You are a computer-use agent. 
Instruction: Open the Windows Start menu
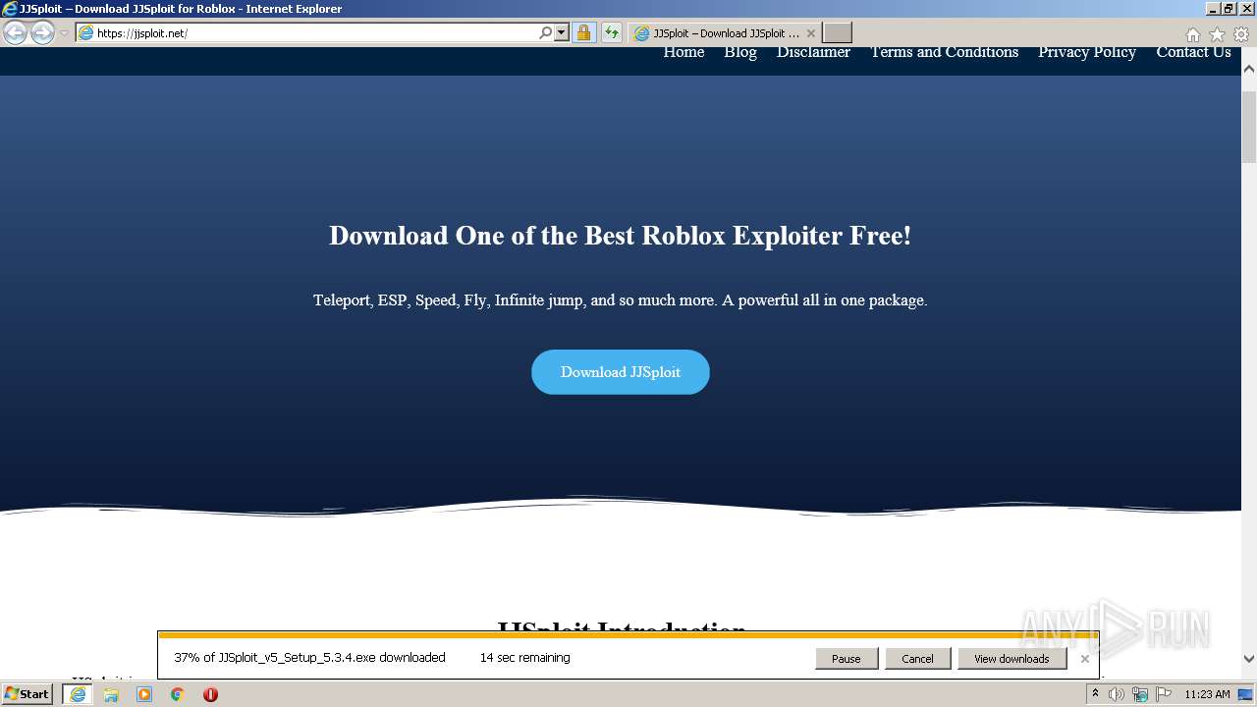point(27,694)
